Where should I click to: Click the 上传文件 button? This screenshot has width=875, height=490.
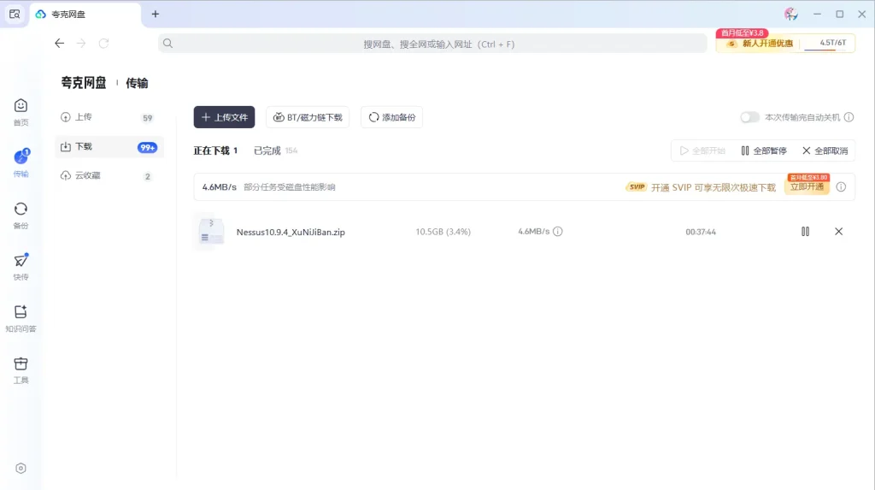[224, 117]
